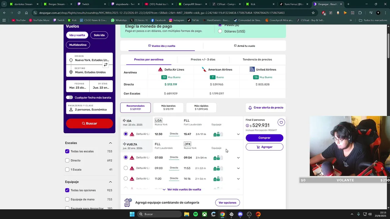Select the 11:20 return flight radio
The image size is (390, 219).
click(x=126, y=179)
